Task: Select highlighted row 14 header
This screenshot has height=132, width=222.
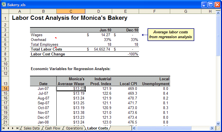Action: 5,88
